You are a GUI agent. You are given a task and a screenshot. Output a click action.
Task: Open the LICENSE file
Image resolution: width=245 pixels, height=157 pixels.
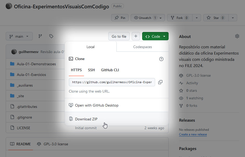click(x=23, y=128)
